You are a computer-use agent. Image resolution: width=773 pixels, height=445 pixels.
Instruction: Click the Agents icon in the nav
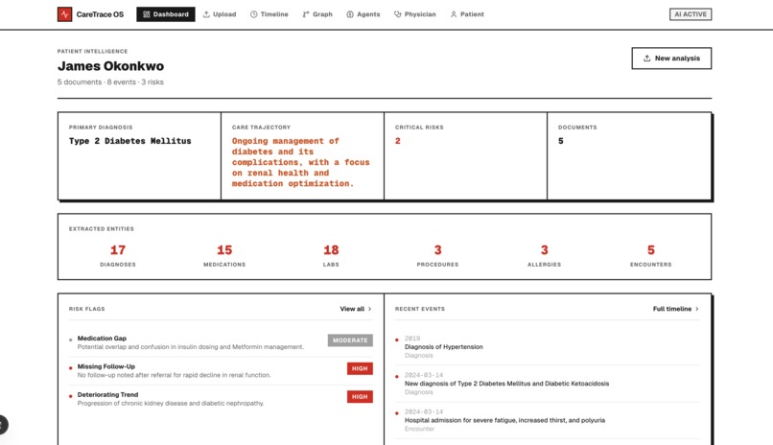coord(350,14)
